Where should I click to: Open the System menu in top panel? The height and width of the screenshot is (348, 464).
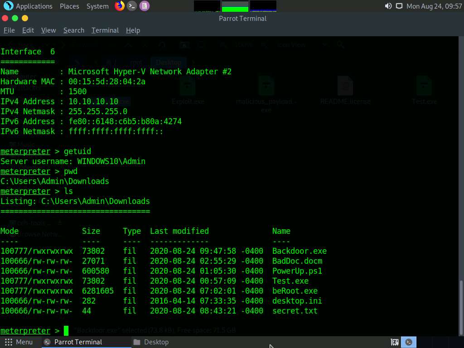(x=97, y=6)
